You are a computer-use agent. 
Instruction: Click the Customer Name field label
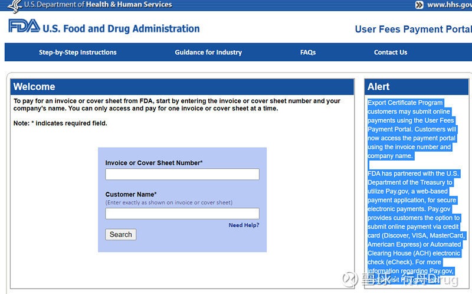point(130,194)
